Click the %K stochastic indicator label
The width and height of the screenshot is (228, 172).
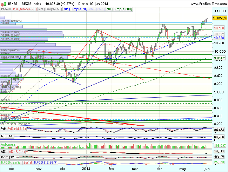coord(4,128)
